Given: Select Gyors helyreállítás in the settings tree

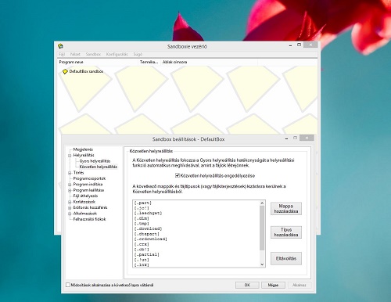Looking at the screenshot, I should (x=95, y=161).
